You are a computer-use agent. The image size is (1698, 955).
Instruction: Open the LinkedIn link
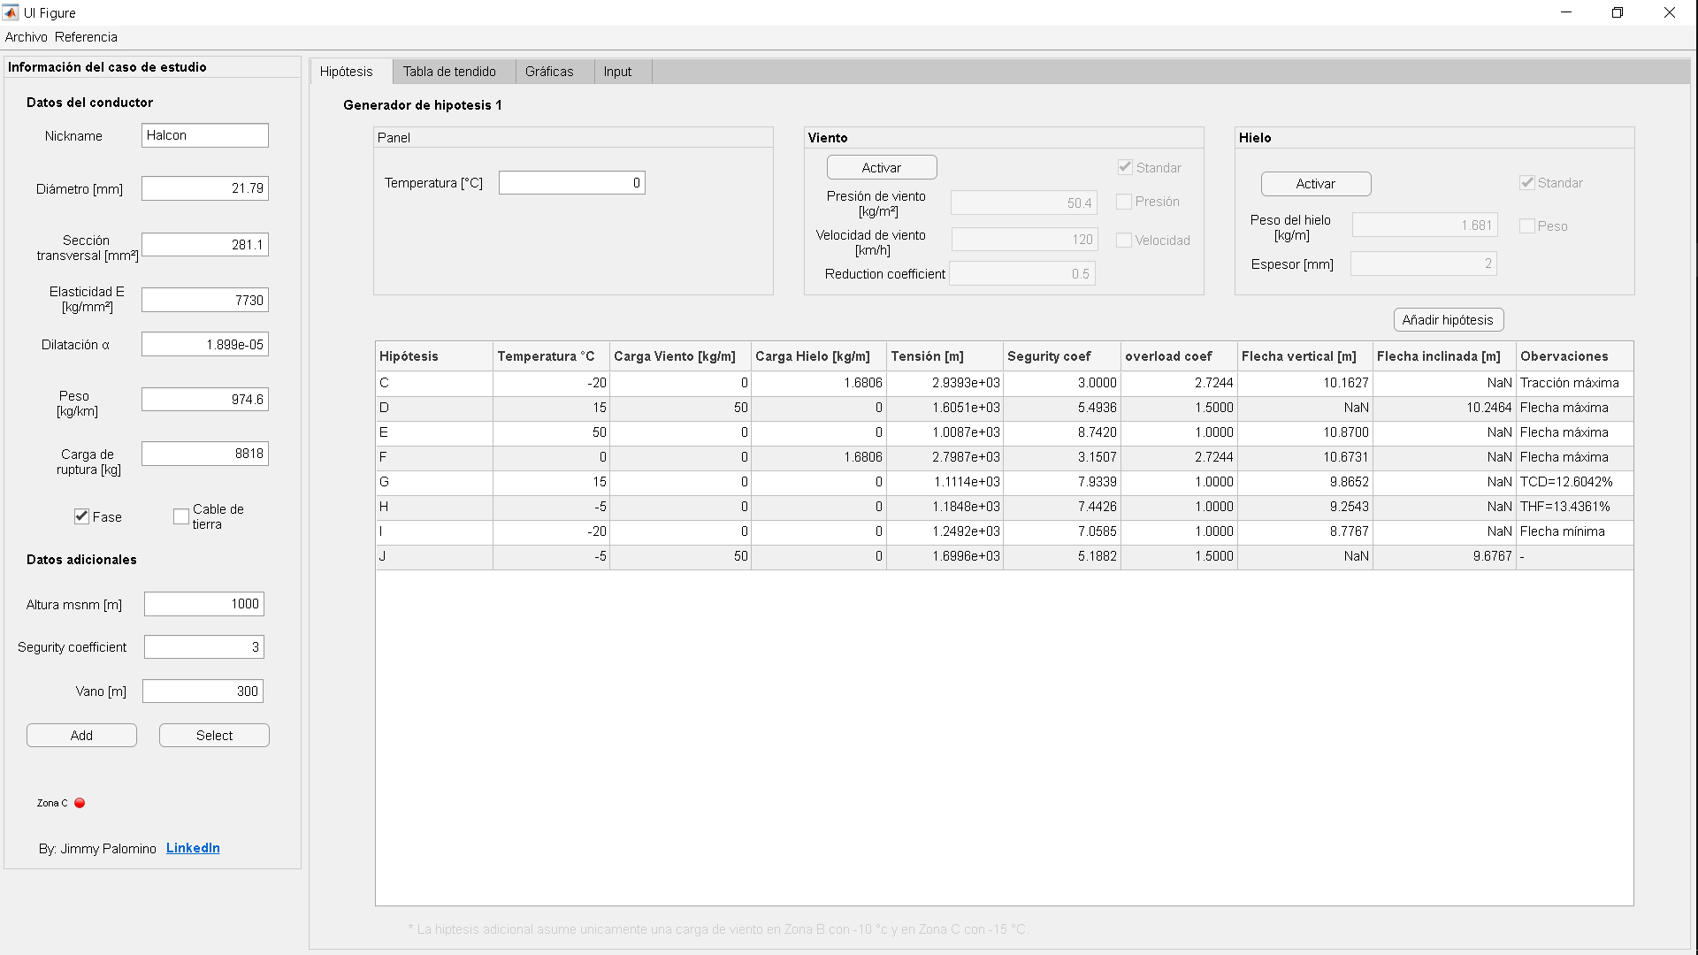pyautogui.click(x=193, y=848)
